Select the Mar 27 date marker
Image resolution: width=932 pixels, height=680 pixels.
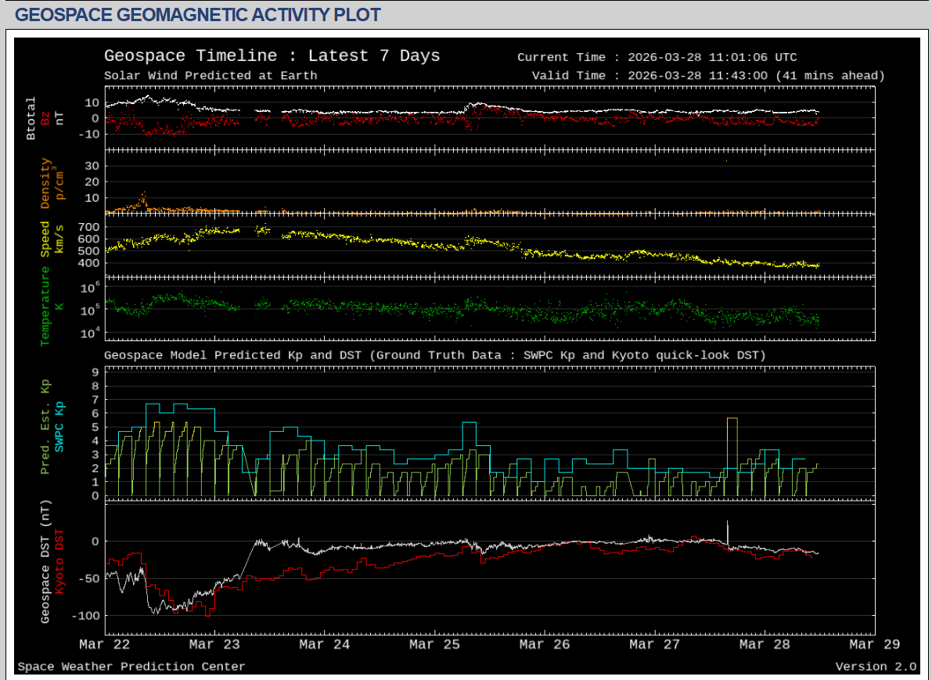click(x=654, y=645)
